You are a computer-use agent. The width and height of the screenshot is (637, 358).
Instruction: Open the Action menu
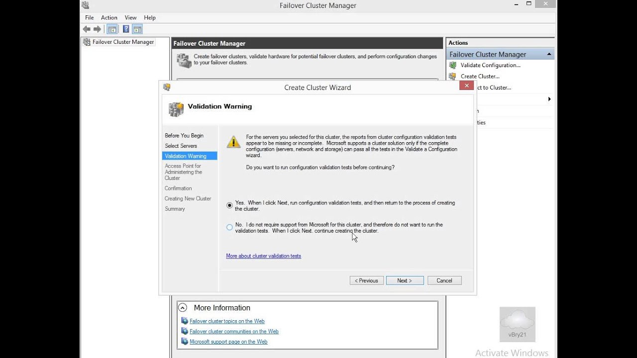[x=109, y=17]
